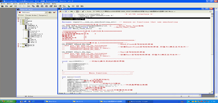Viewport: 218px width, 103px height.
Task: Collapse the SRC folder
Action: (21, 44)
